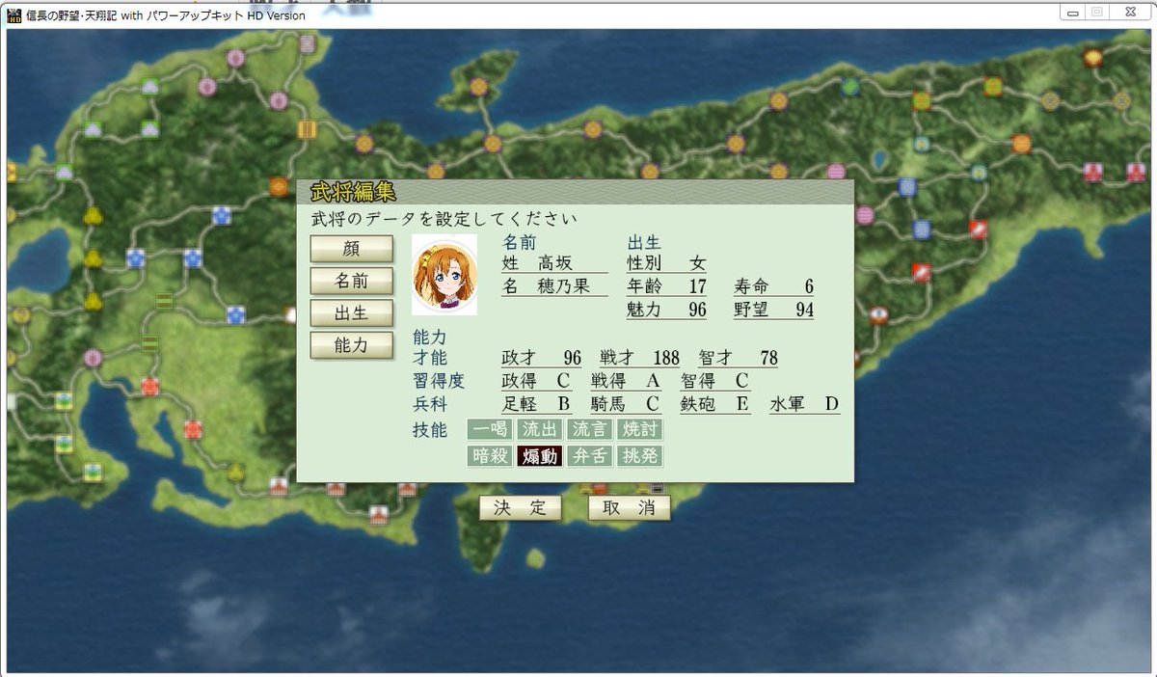
Task: Enable the 挑発 skill
Action: click(x=640, y=456)
